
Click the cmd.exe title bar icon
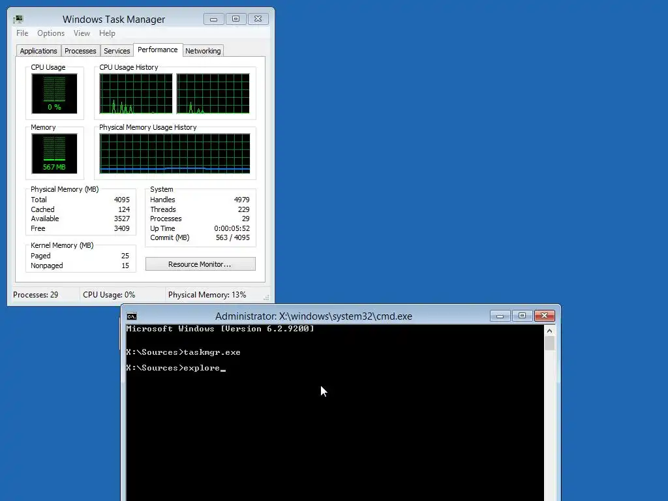pos(132,316)
